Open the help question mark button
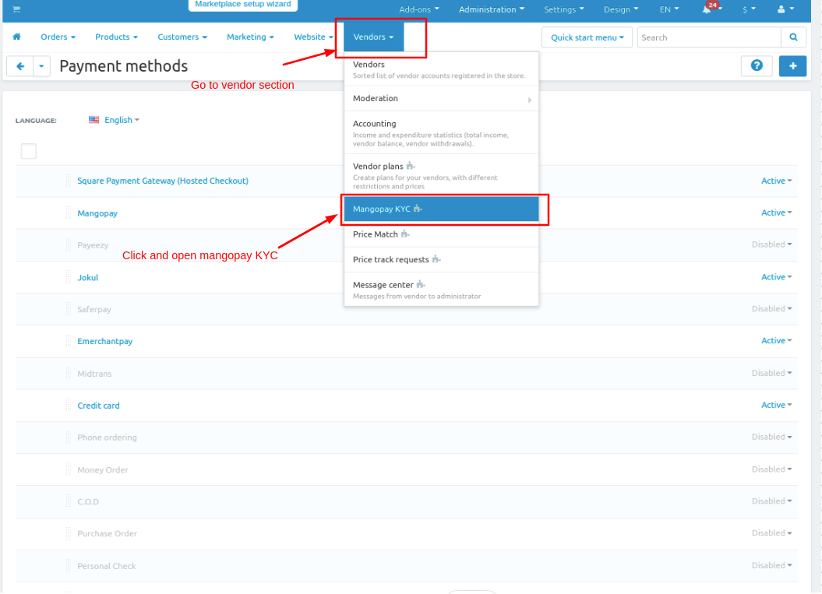This screenshot has height=594, width=822. tap(757, 65)
